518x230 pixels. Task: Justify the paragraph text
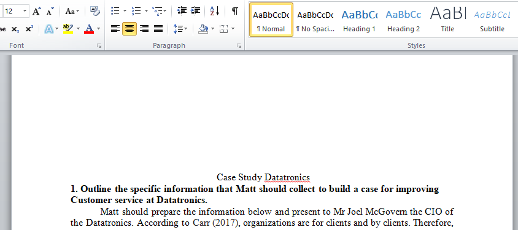[158, 29]
